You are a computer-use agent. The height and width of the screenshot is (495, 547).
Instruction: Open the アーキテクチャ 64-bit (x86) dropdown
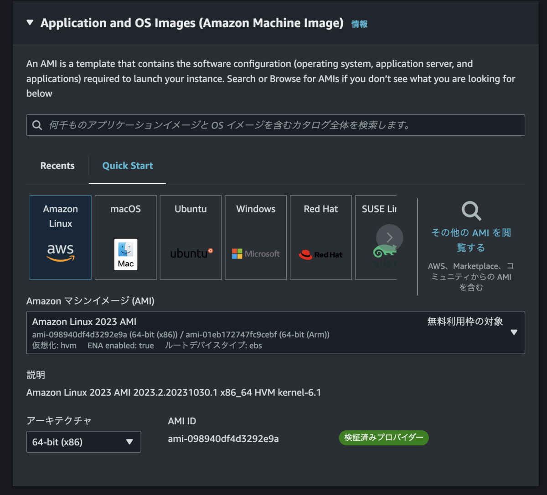pos(84,442)
